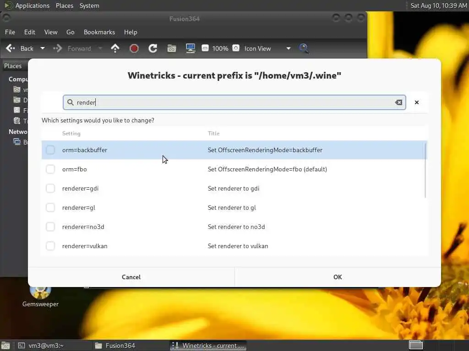The width and height of the screenshot is (469, 351).
Task: Select 'Set renderer to gl' text
Action: pos(232,207)
